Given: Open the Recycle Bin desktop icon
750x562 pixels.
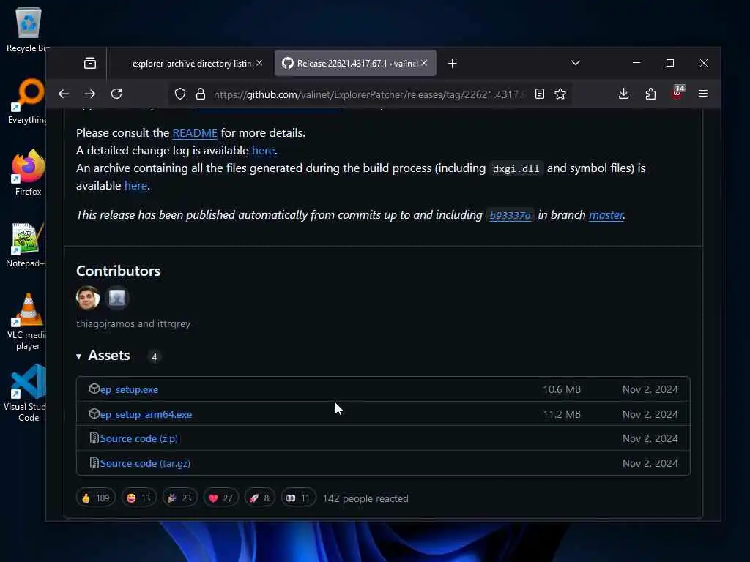Looking at the screenshot, I should (x=28, y=29).
